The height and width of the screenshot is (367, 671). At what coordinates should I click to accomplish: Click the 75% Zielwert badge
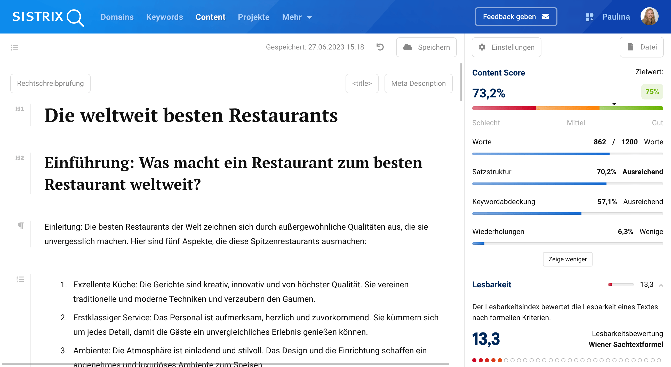(652, 91)
